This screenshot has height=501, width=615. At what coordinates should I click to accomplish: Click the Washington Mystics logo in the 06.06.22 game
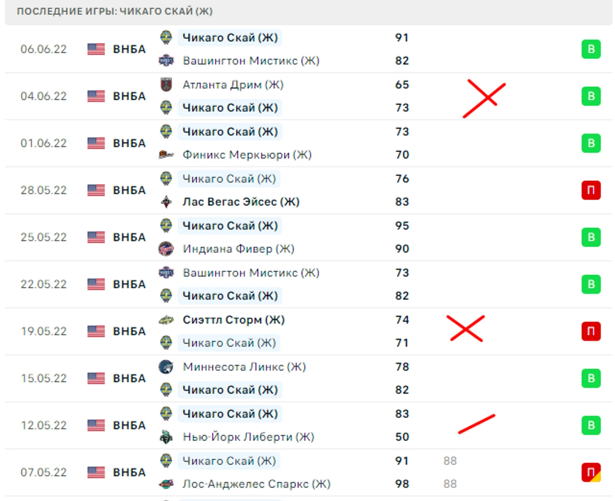point(166,61)
